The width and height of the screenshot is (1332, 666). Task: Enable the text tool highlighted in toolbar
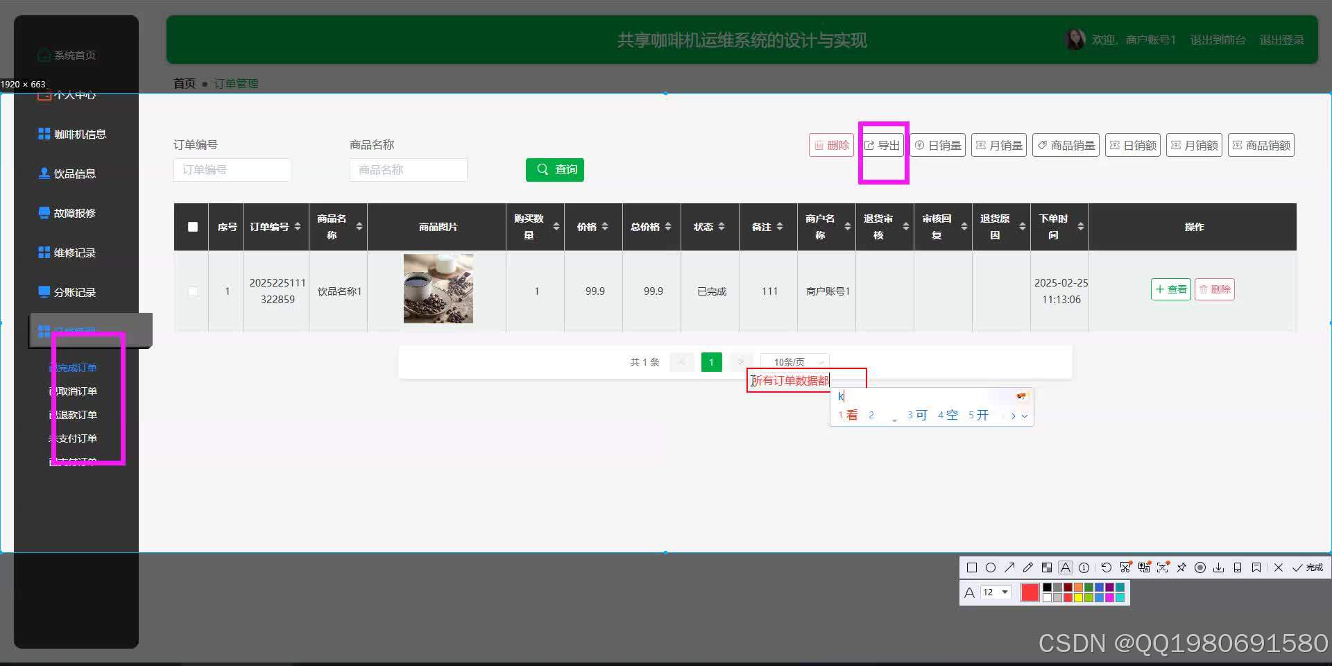[1065, 567]
